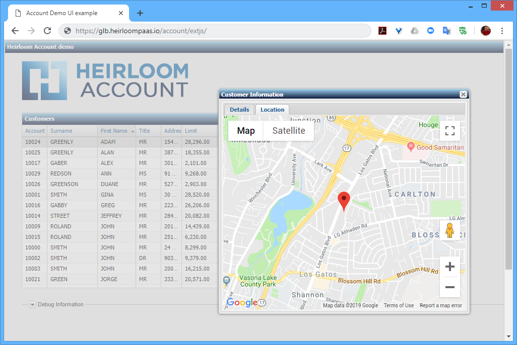Toggle fullscreen view of the map
The height and width of the screenshot is (345, 517).
point(450,131)
